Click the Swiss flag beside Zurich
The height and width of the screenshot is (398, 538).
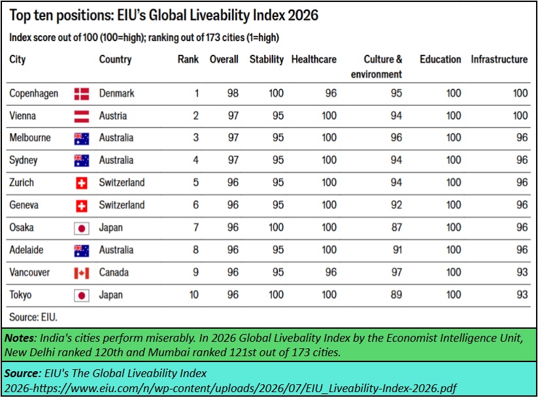point(82,183)
